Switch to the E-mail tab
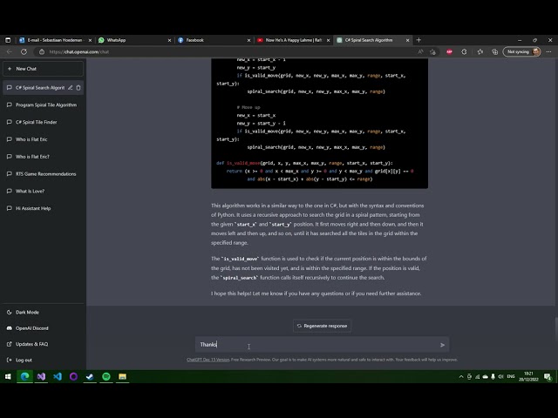The image size is (558, 418). click(54, 40)
